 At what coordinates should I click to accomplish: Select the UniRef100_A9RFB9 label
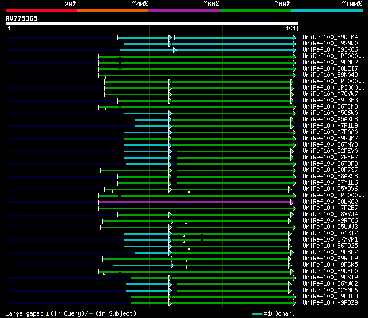point(330,259)
